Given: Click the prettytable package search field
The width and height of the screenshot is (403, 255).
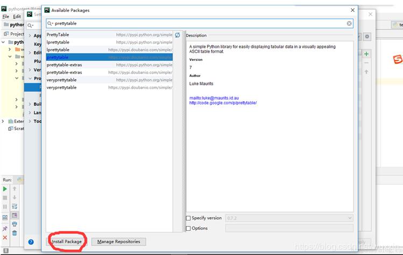Looking at the screenshot, I should click(200, 23).
